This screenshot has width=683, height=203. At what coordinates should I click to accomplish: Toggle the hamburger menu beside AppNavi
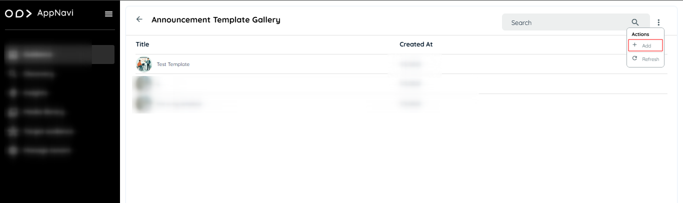(108, 14)
